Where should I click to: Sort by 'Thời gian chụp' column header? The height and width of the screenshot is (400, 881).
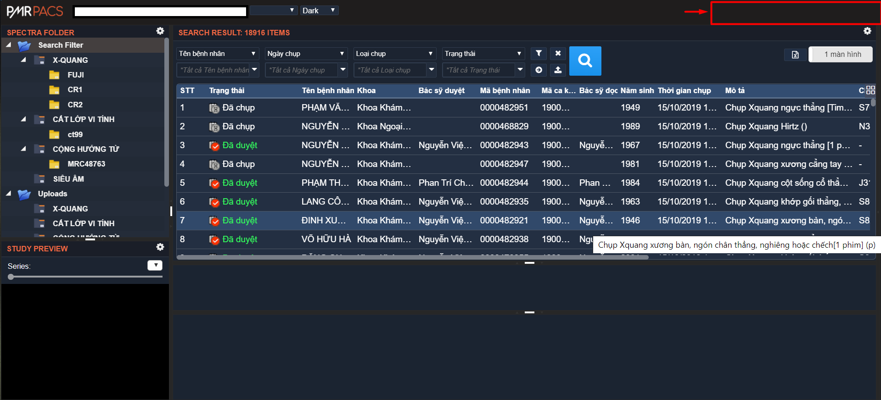pyautogui.click(x=684, y=90)
